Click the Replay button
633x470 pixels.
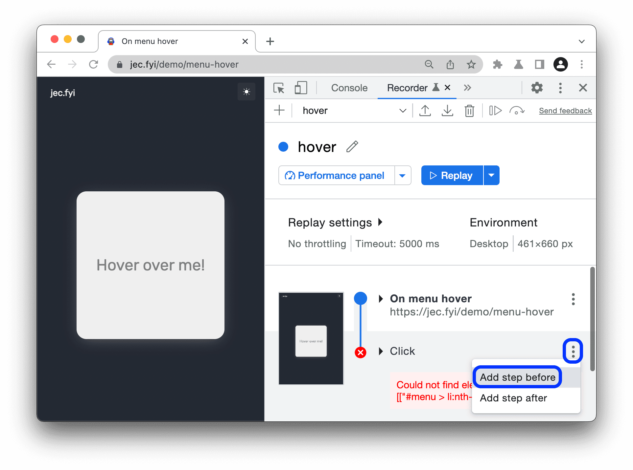pyautogui.click(x=451, y=175)
